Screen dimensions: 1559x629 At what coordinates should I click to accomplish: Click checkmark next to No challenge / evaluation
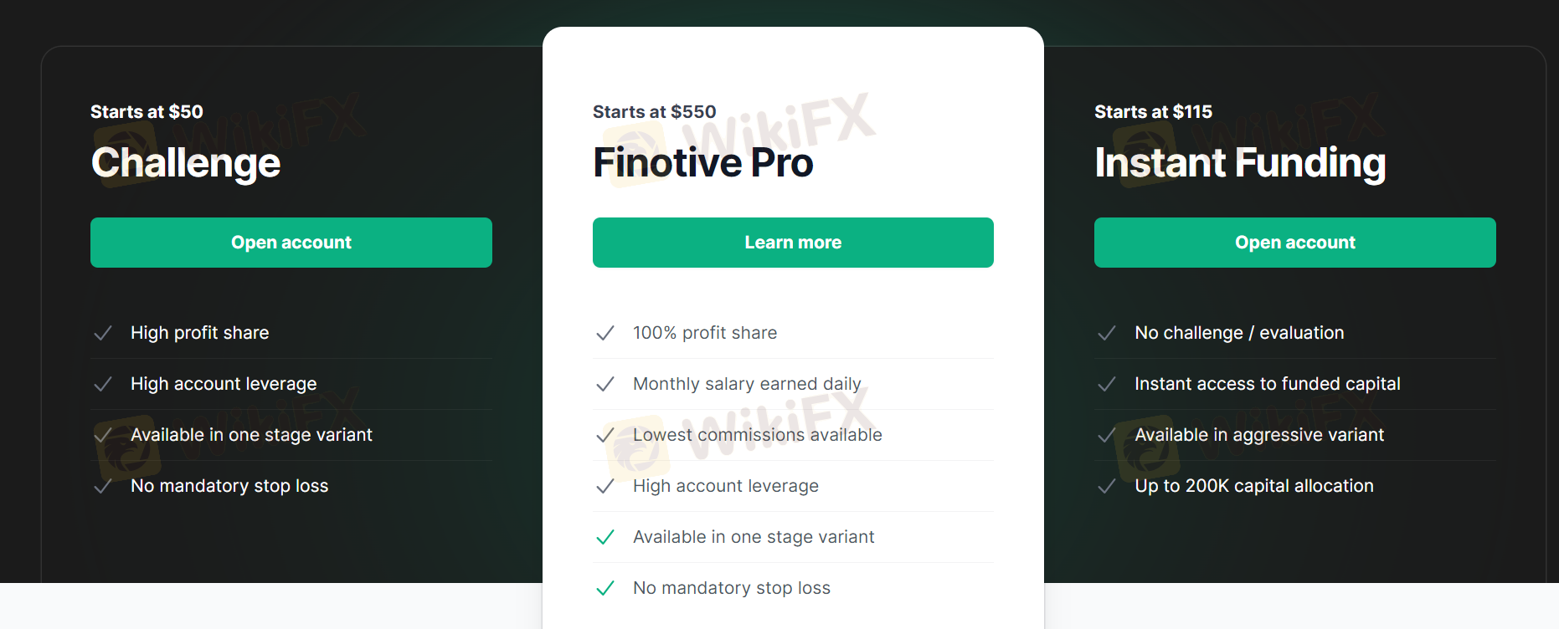click(x=1107, y=333)
